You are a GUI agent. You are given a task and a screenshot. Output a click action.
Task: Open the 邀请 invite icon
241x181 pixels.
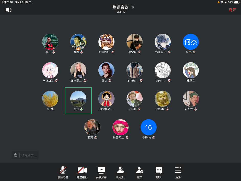point(140,170)
